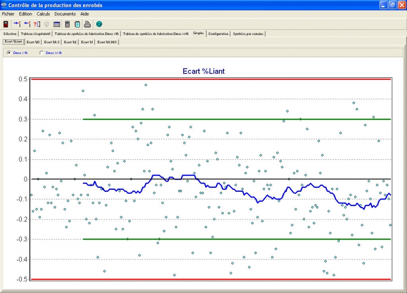407x293 pixels.
Task: Click the 0.3 y-axis label
Action: pos(23,119)
